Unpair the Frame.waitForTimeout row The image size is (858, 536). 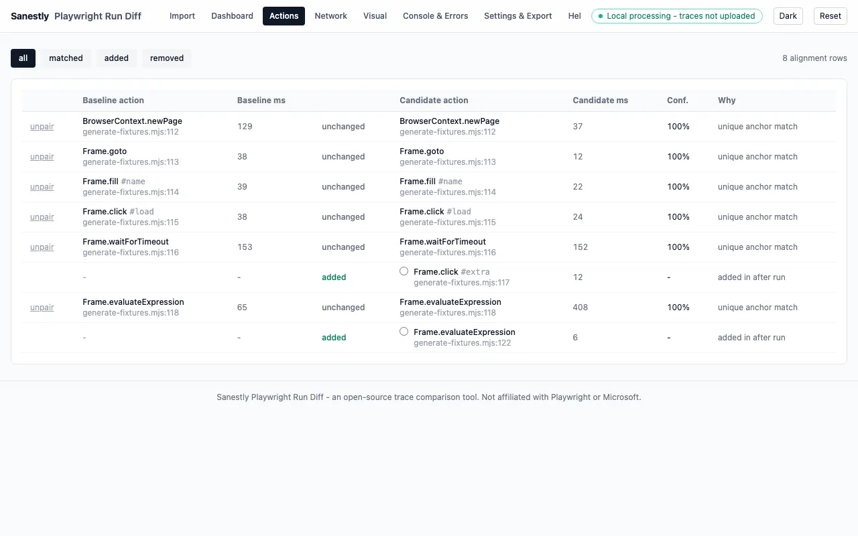(x=42, y=247)
